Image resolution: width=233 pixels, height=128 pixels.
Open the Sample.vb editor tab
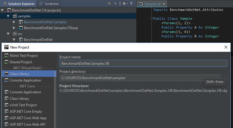(x=152, y=4)
